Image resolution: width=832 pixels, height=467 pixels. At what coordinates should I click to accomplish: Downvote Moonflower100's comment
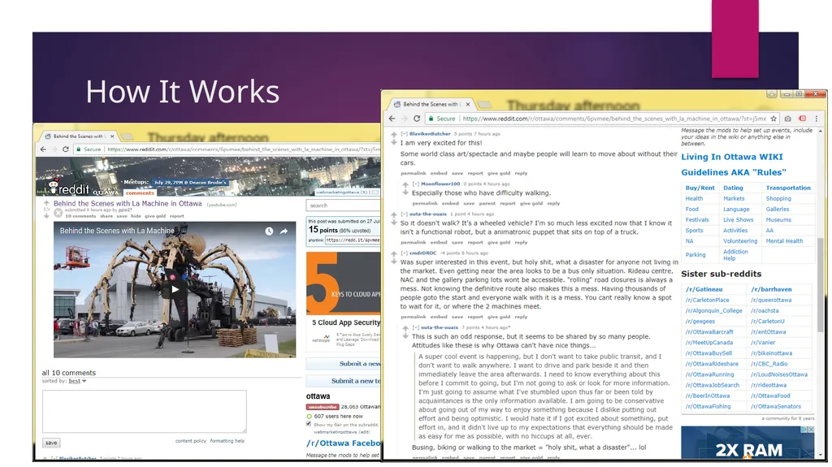coord(405,192)
